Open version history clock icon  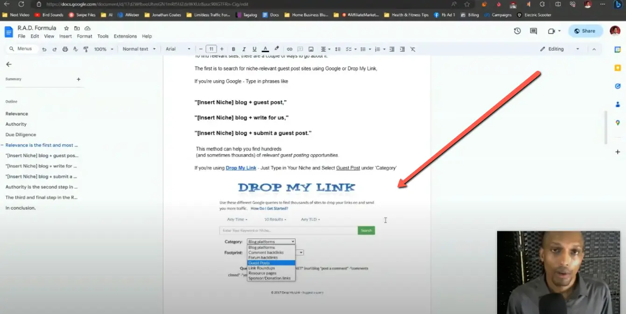[517, 31]
